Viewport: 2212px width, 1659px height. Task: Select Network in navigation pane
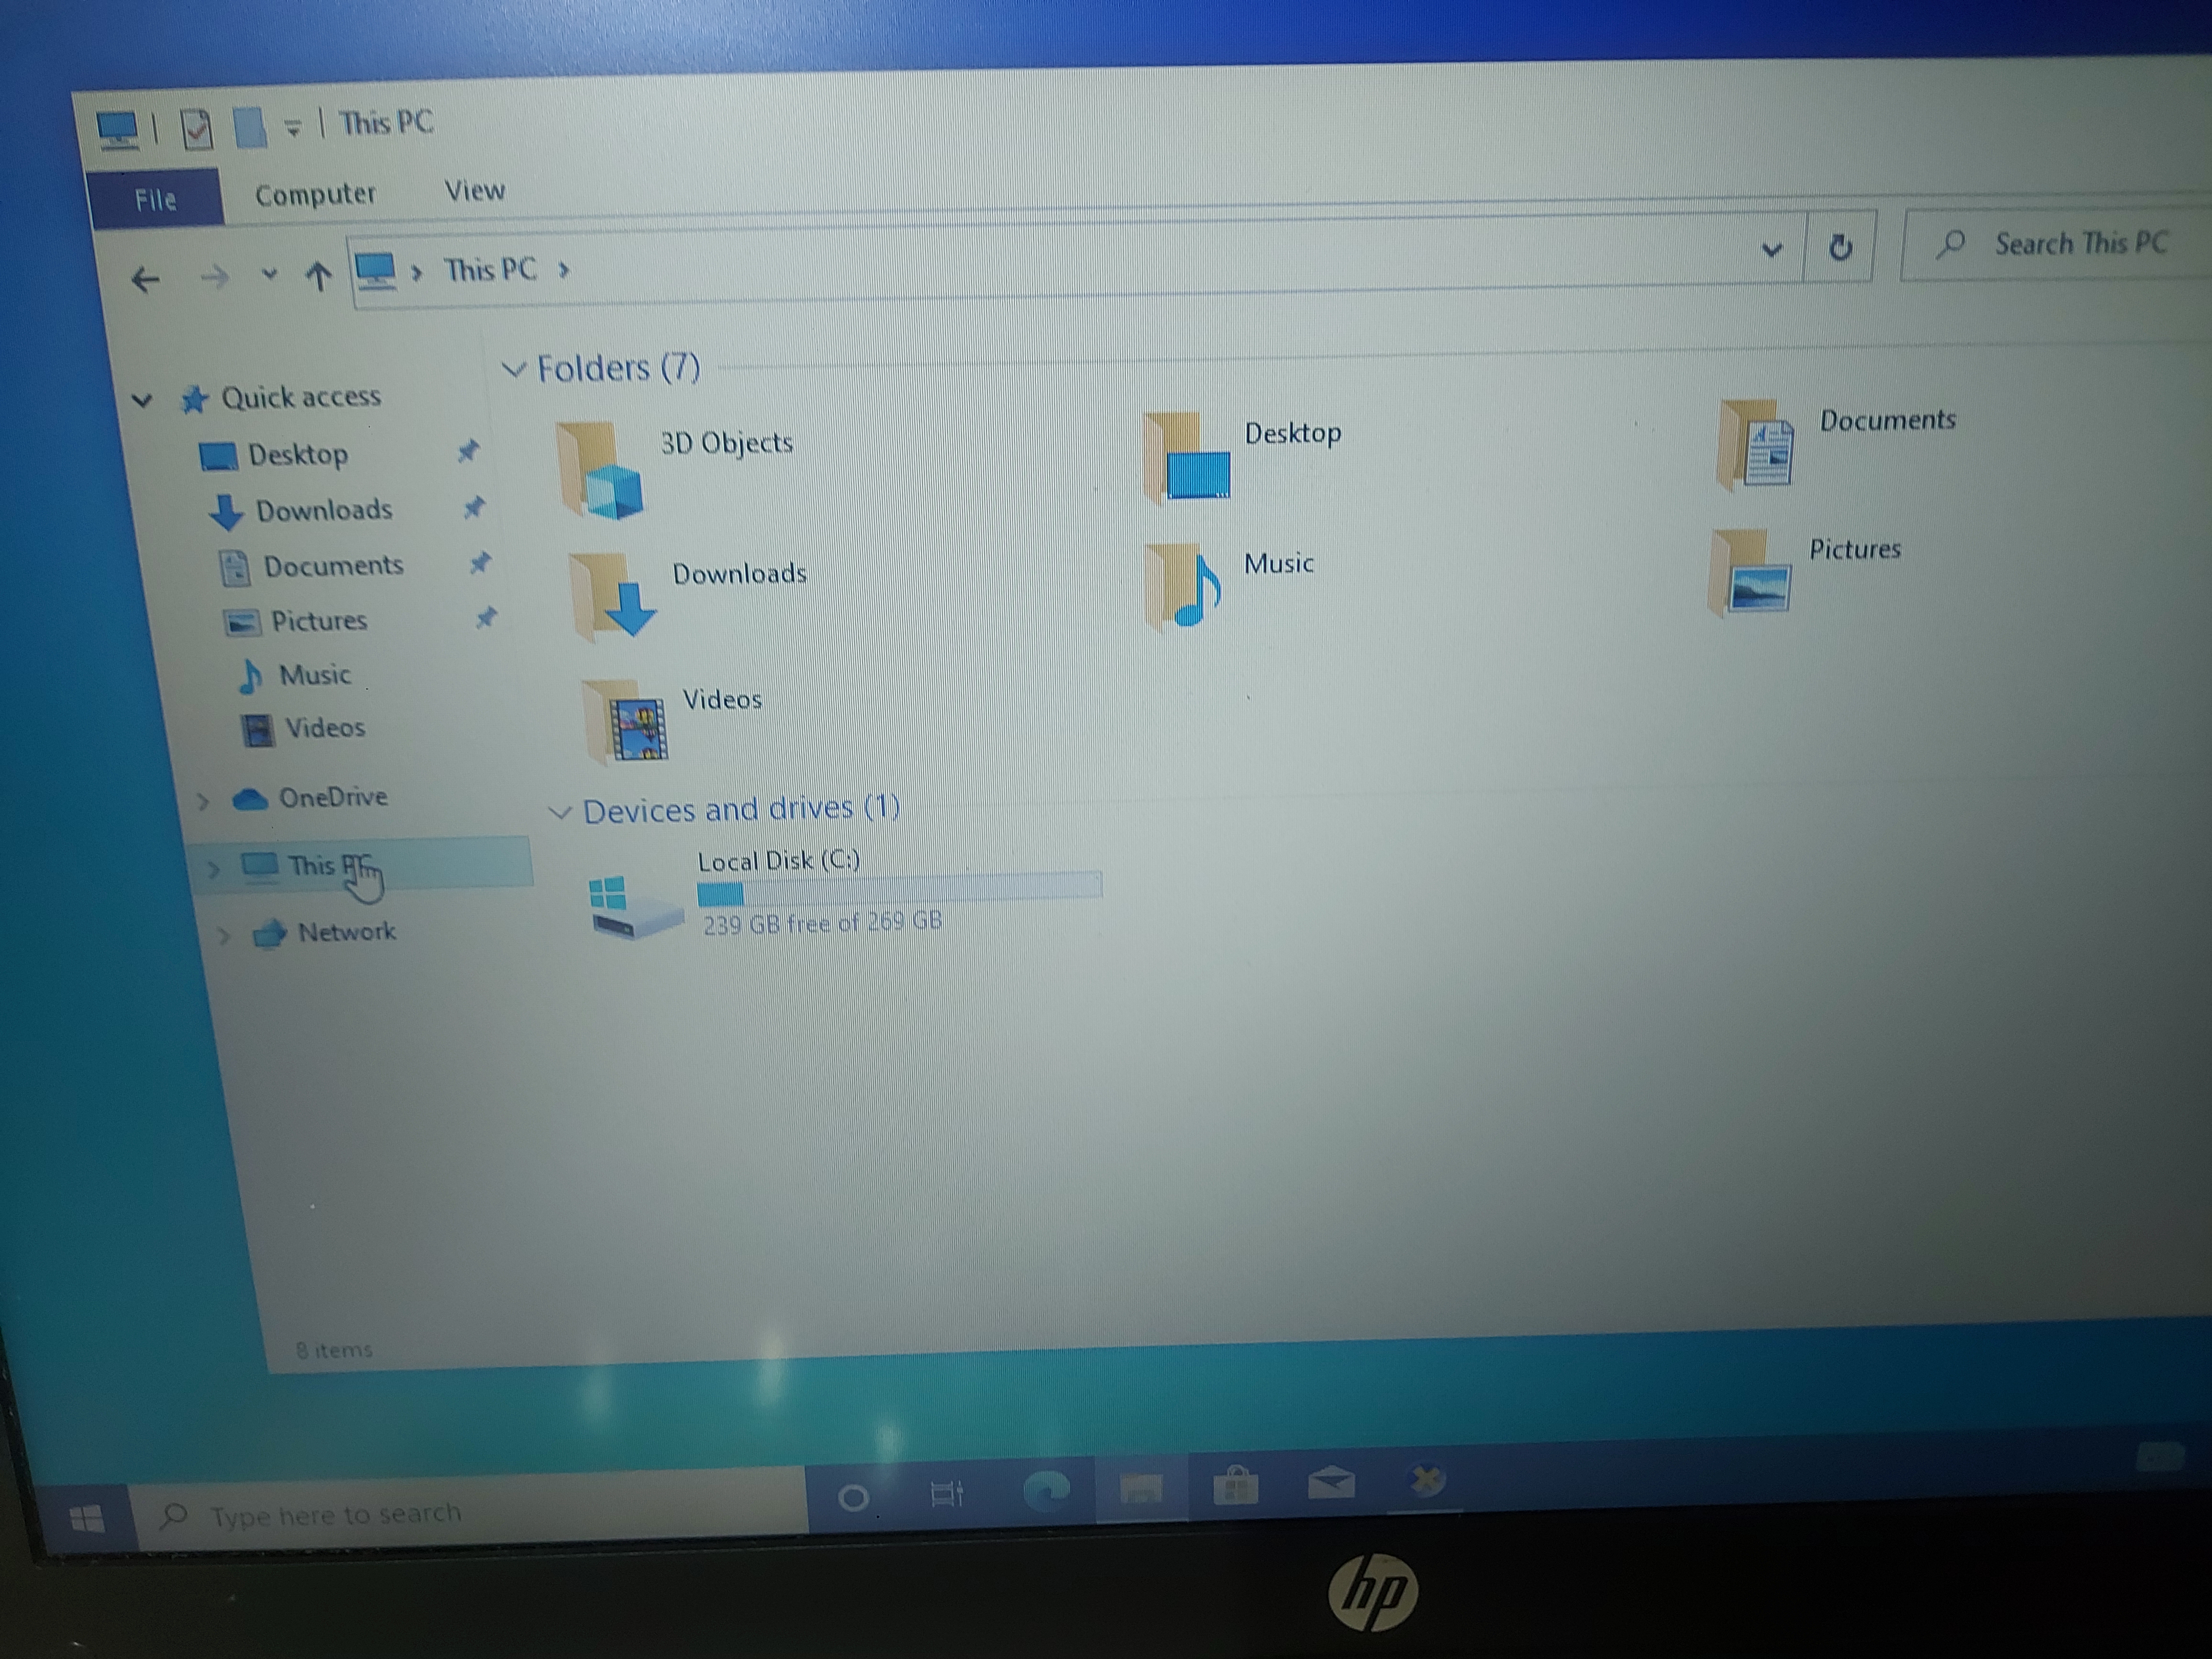346,932
